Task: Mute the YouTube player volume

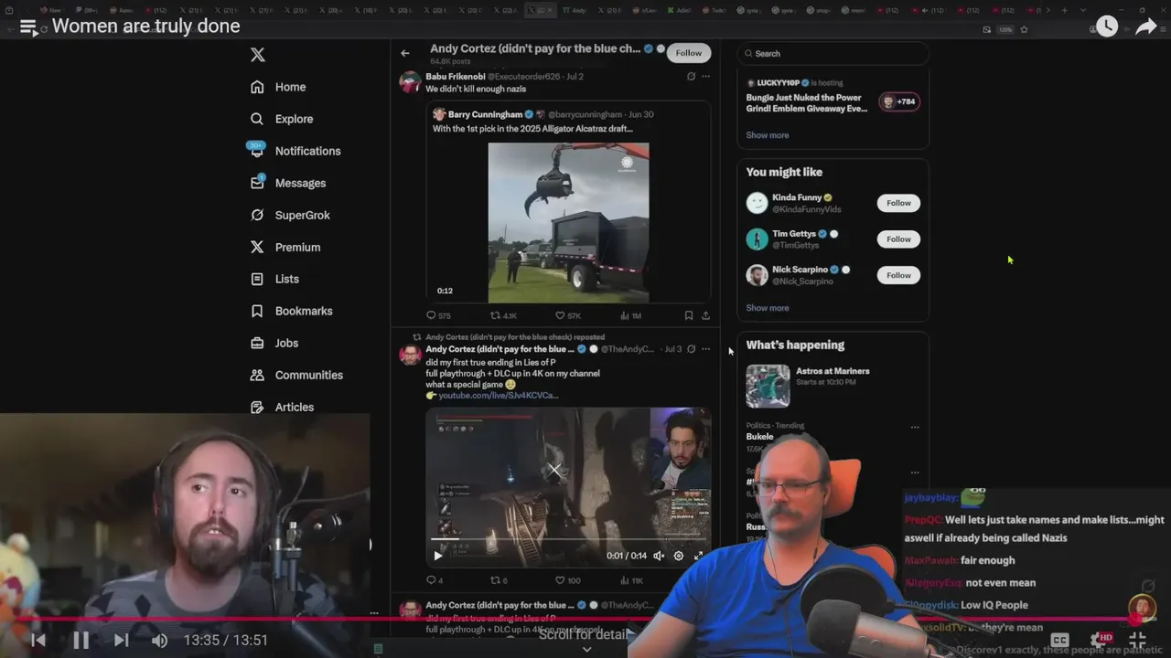Action: (x=160, y=641)
